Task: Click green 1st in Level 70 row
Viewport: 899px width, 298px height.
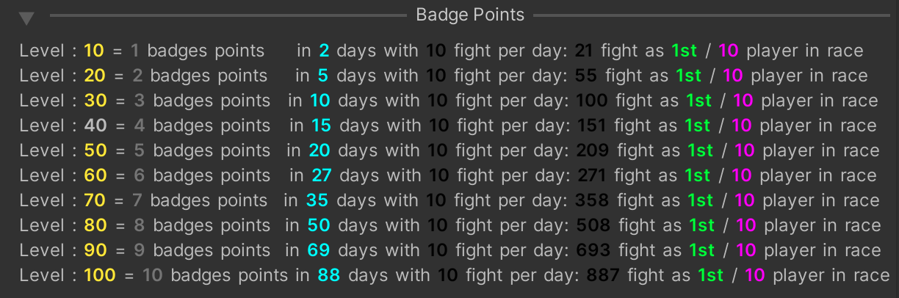Action: [x=701, y=200]
